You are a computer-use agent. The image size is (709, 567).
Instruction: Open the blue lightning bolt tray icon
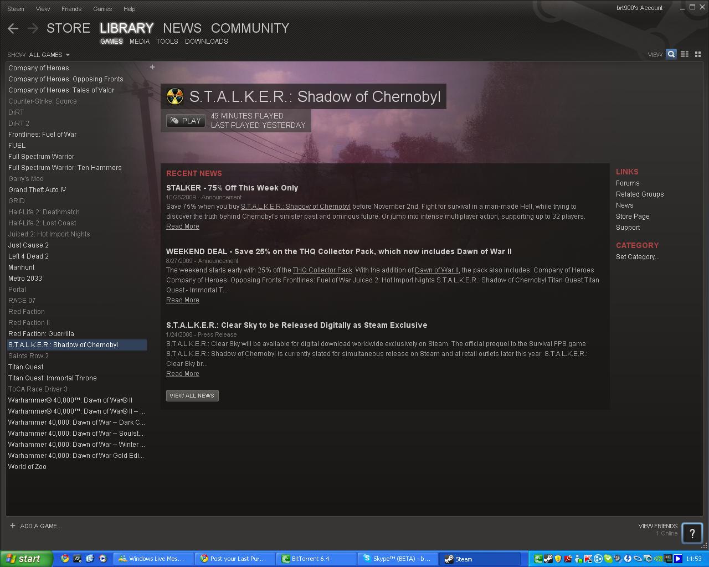[628, 559]
